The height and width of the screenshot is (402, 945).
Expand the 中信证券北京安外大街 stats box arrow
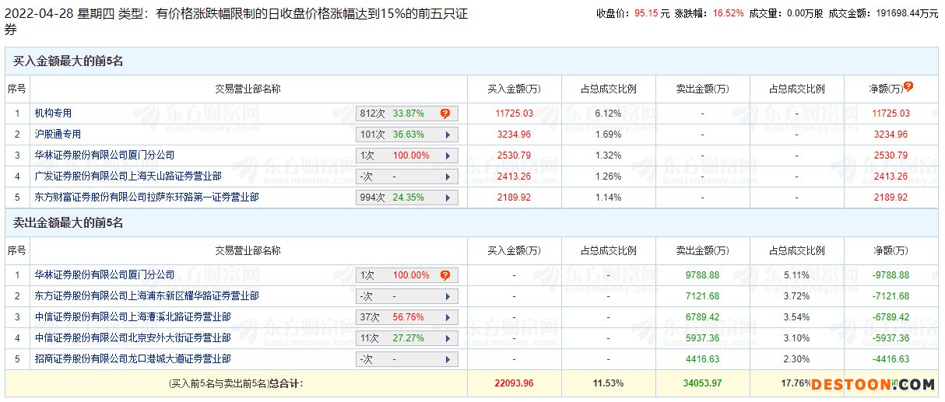tap(448, 338)
